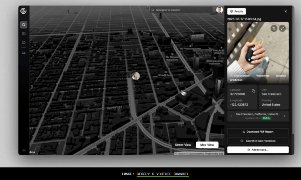Go to previous predicted location

[x=232, y=116]
